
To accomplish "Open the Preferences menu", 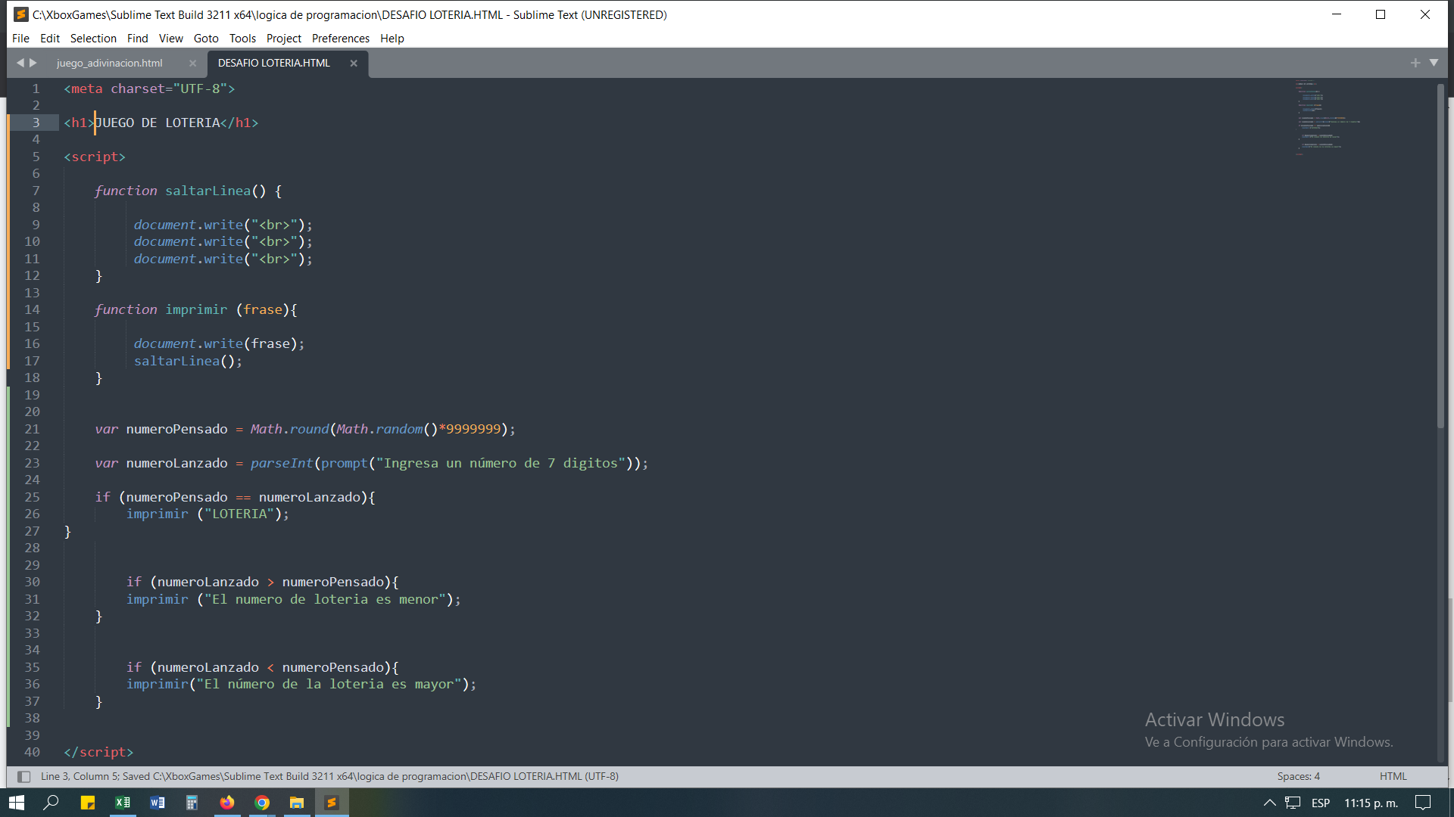I will click(x=341, y=39).
